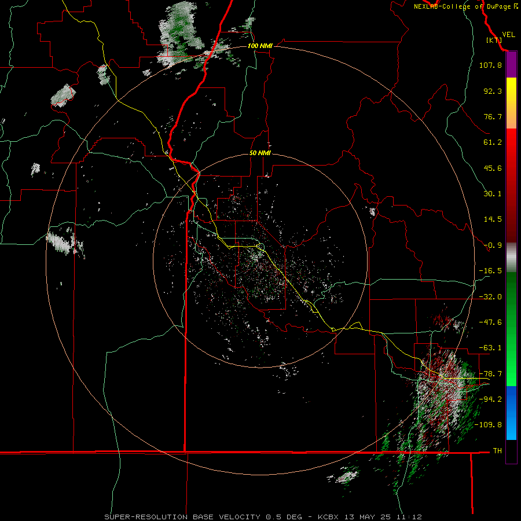Screen dimensions: 521x521
Task: Click the -94.2 legend value
Action: click(x=490, y=399)
